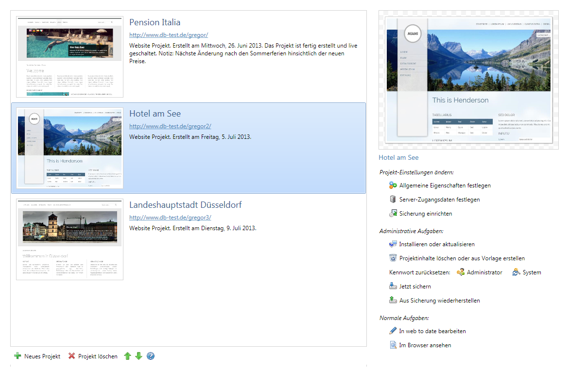Open In web to date bearbeiten

pyautogui.click(x=432, y=331)
